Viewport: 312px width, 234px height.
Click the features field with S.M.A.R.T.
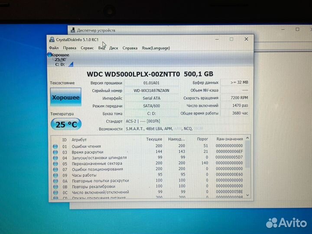coord(187,129)
